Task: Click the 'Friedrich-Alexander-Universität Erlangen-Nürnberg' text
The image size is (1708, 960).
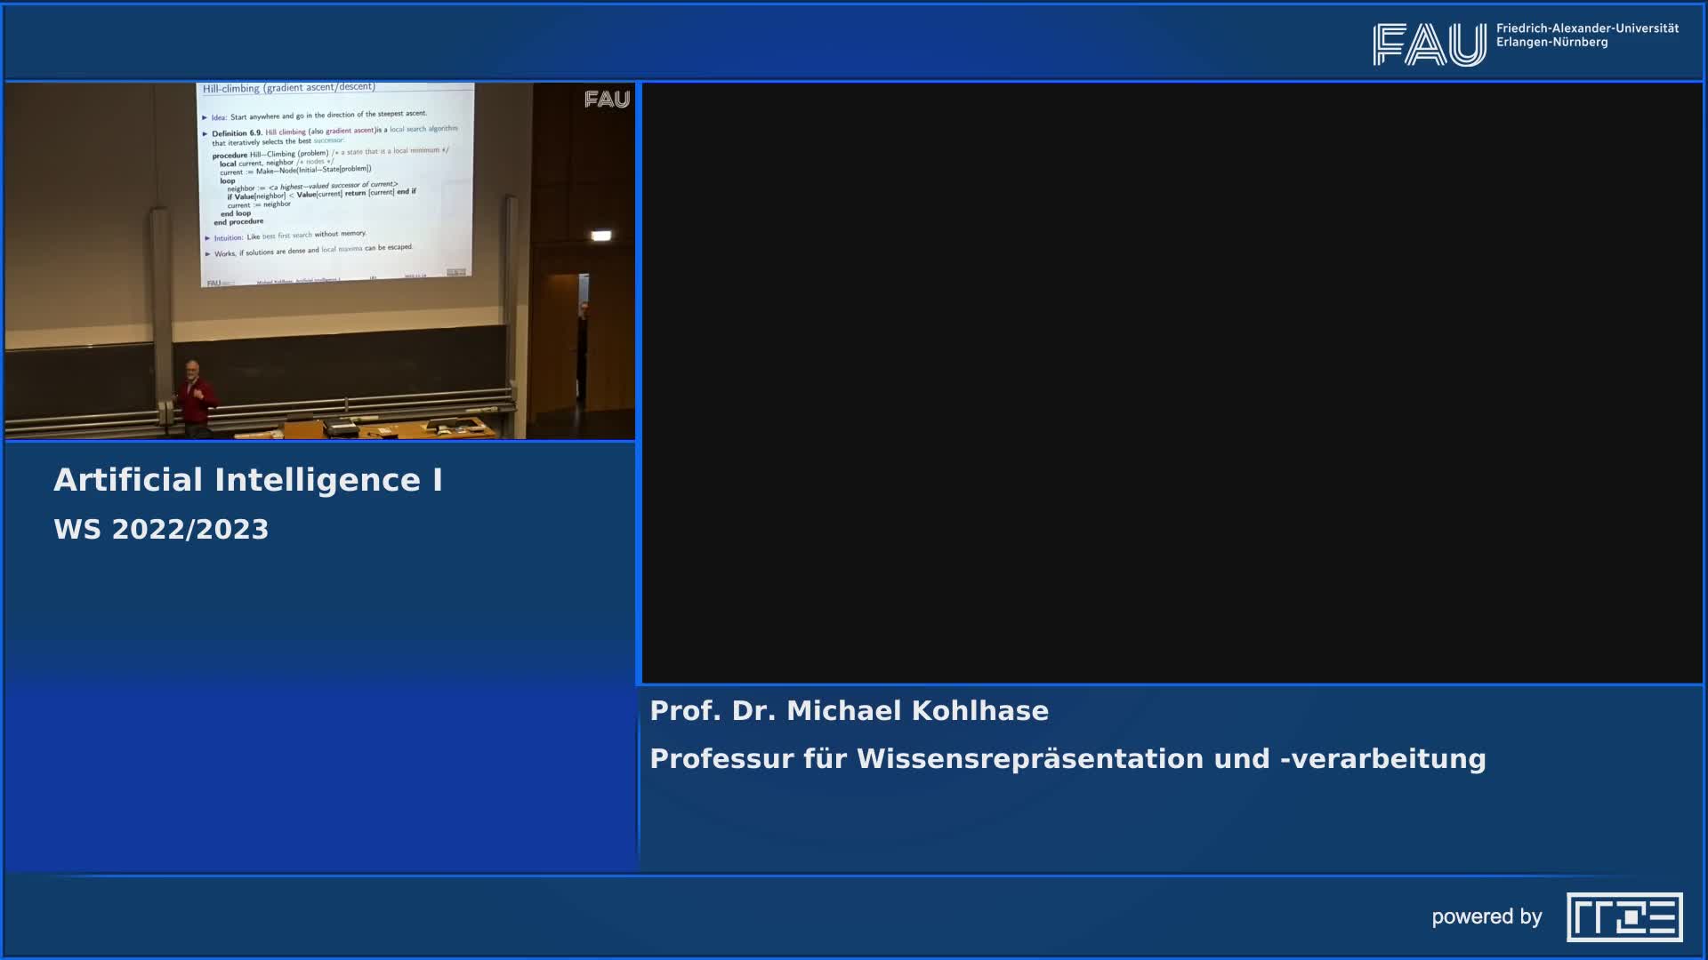Action: (1586, 36)
